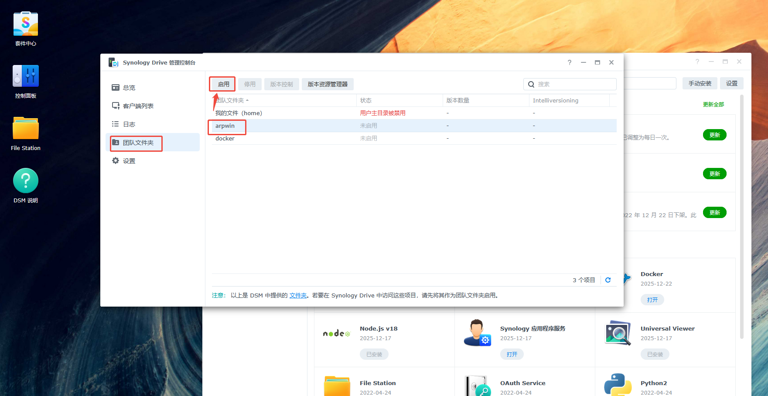The image size is (768, 396).
Task: Go to the 日志 sidebar section
Action: click(x=129, y=124)
